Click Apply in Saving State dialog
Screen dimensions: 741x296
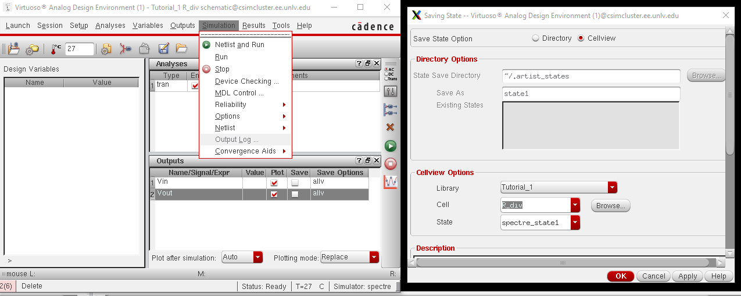coord(688,276)
